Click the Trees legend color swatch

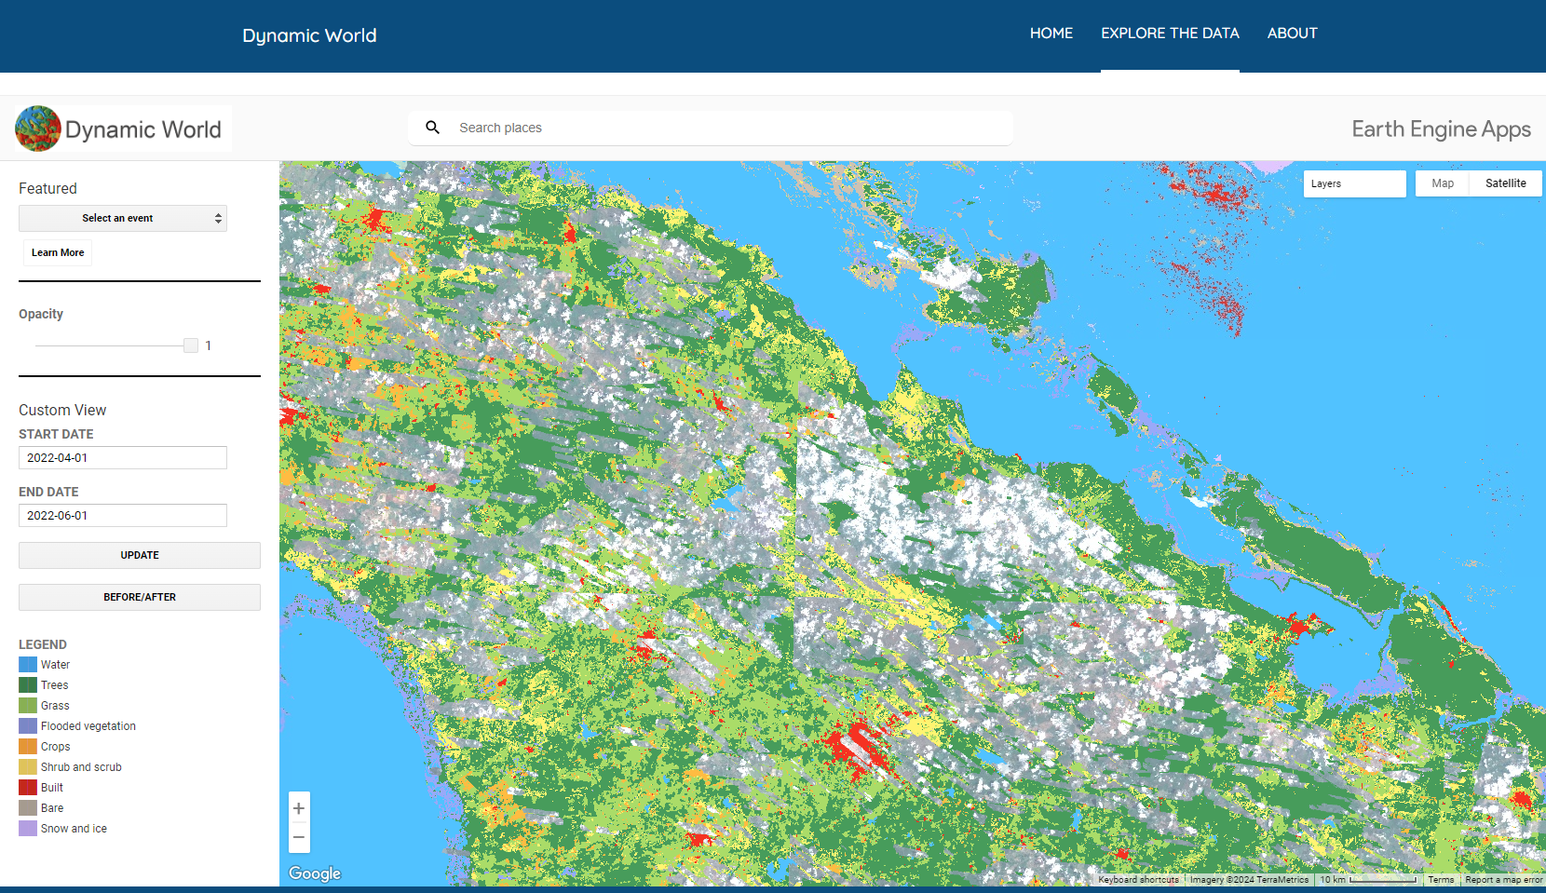coord(28,685)
